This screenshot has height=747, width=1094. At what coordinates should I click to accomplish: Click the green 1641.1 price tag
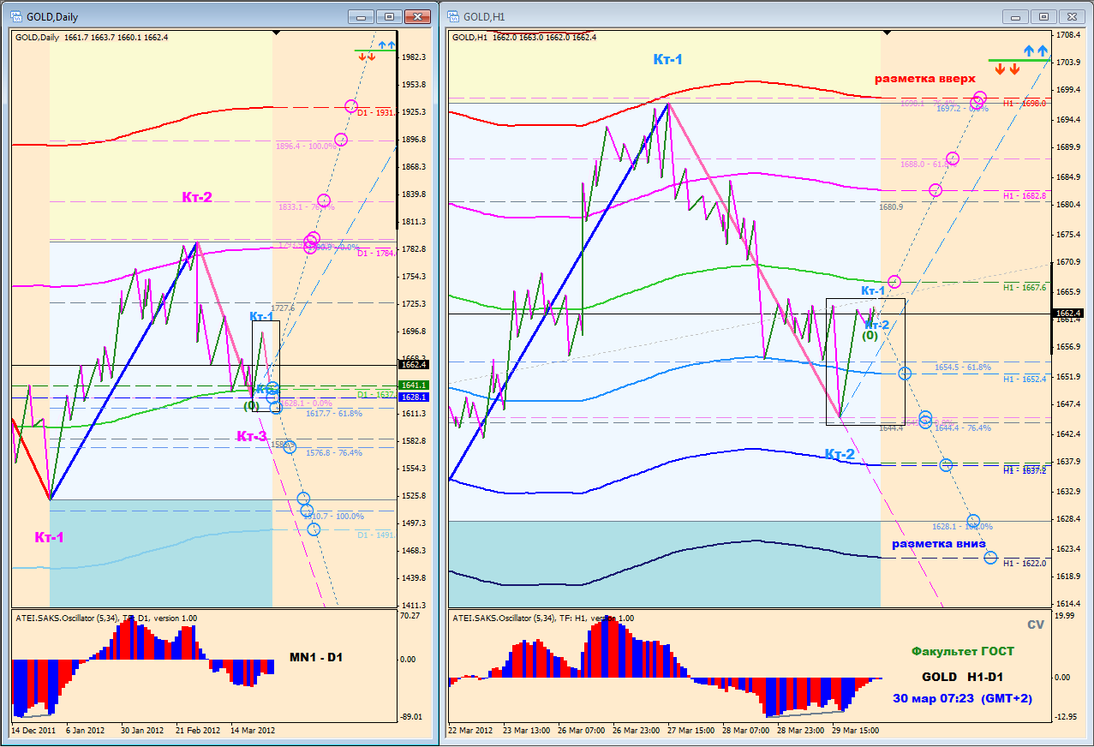click(414, 385)
